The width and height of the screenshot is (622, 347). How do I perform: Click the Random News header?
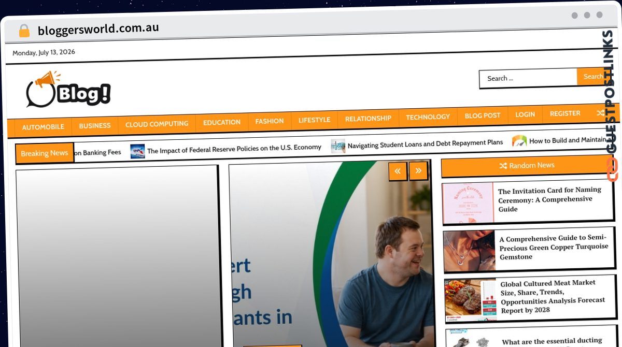click(527, 166)
